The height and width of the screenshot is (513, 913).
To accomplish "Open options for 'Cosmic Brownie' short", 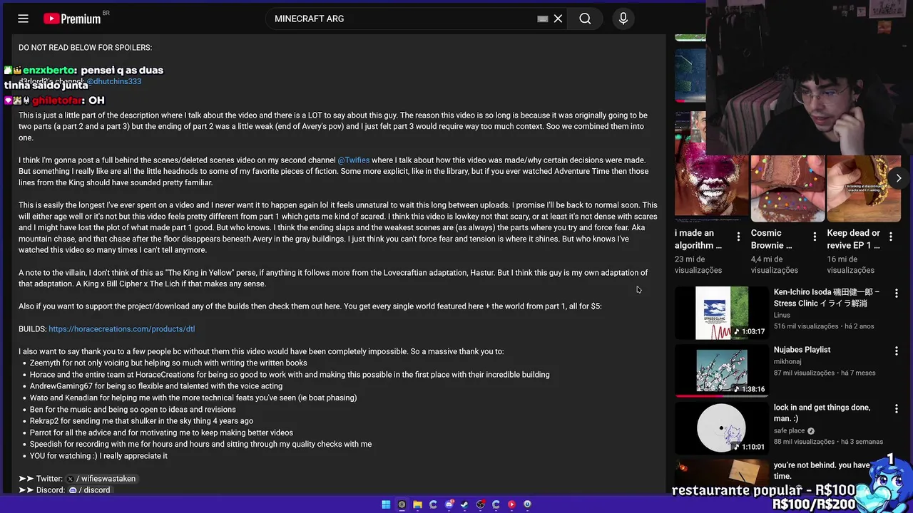I will pyautogui.click(x=815, y=236).
